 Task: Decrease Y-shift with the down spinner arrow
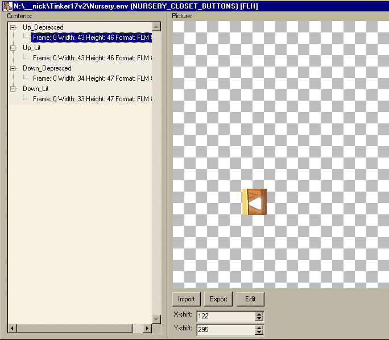click(x=259, y=333)
